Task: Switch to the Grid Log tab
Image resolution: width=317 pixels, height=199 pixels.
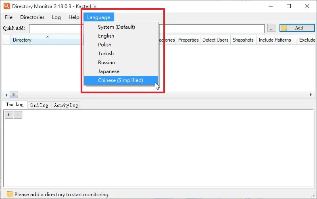Action: point(39,105)
